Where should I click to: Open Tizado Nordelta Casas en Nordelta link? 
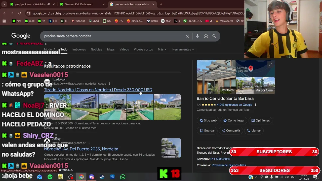point(98,90)
